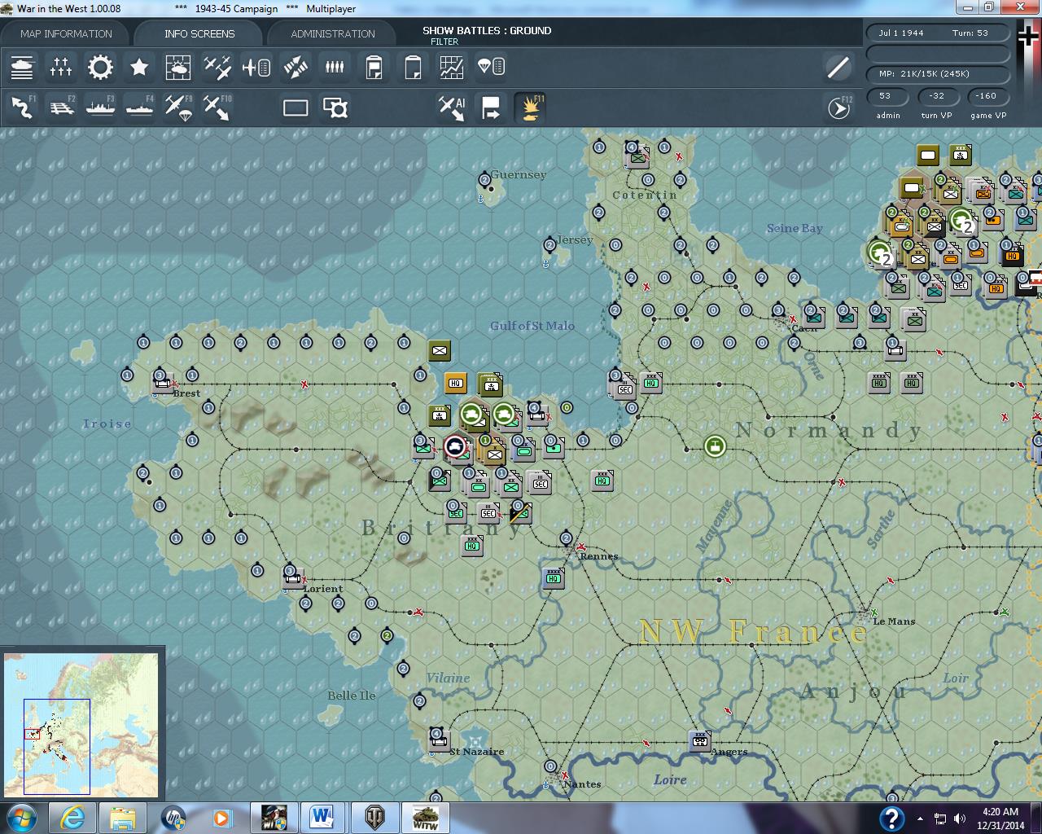Open Microsoft Word from taskbar

click(323, 818)
